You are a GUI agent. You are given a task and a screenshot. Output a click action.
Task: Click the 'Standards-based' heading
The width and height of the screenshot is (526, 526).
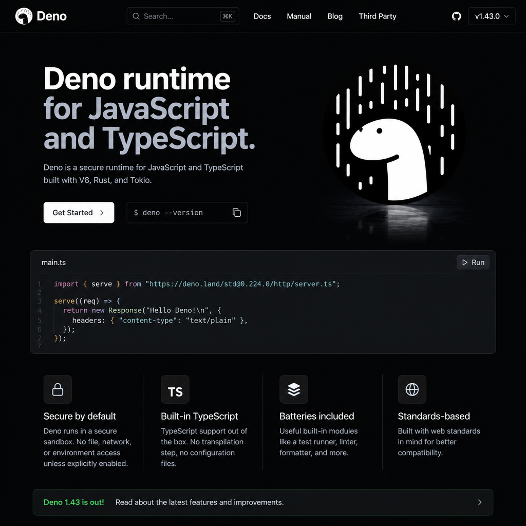point(434,416)
